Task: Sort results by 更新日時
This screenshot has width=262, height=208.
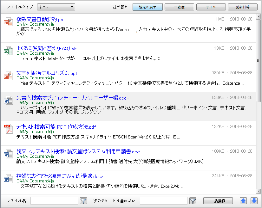Action: click(x=243, y=7)
